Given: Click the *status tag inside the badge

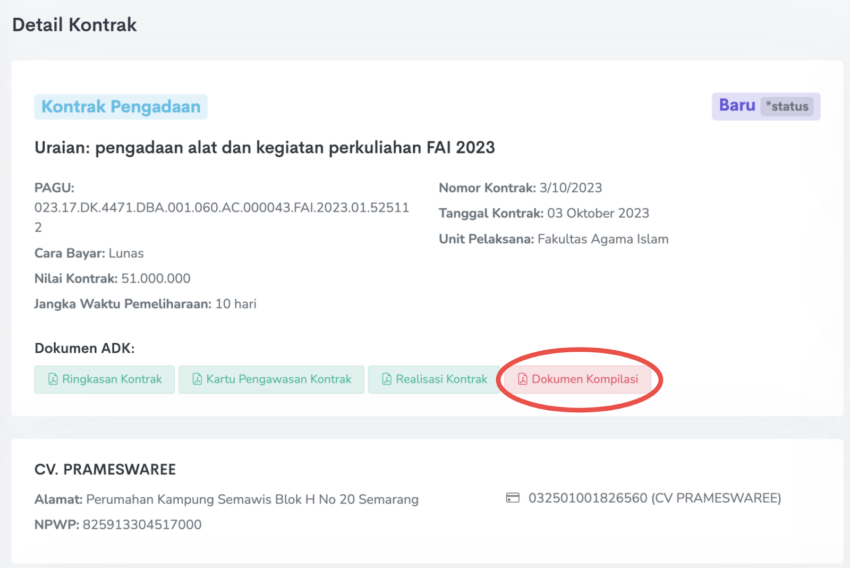Looking at the screenshot, I should [787, 106].
